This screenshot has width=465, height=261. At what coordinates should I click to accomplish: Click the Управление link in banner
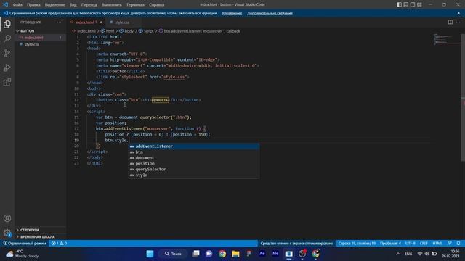tap(232, 13)
